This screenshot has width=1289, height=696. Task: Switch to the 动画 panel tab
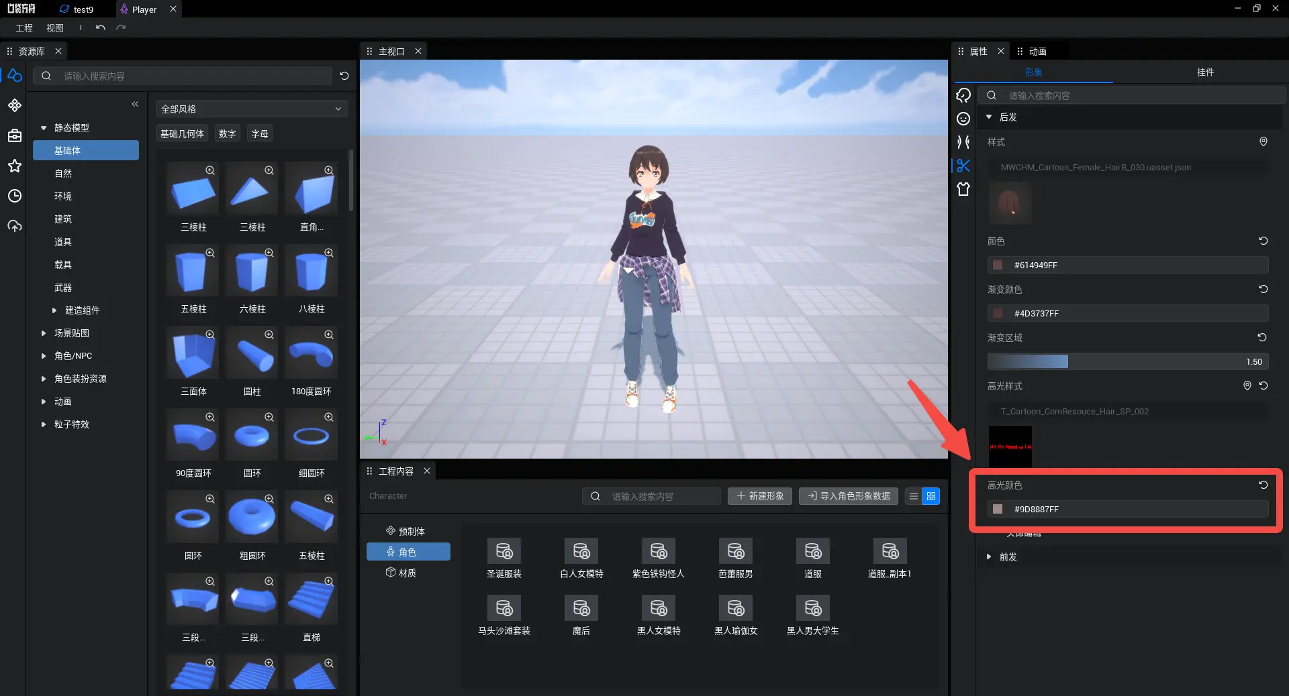tap(1037, 51)
